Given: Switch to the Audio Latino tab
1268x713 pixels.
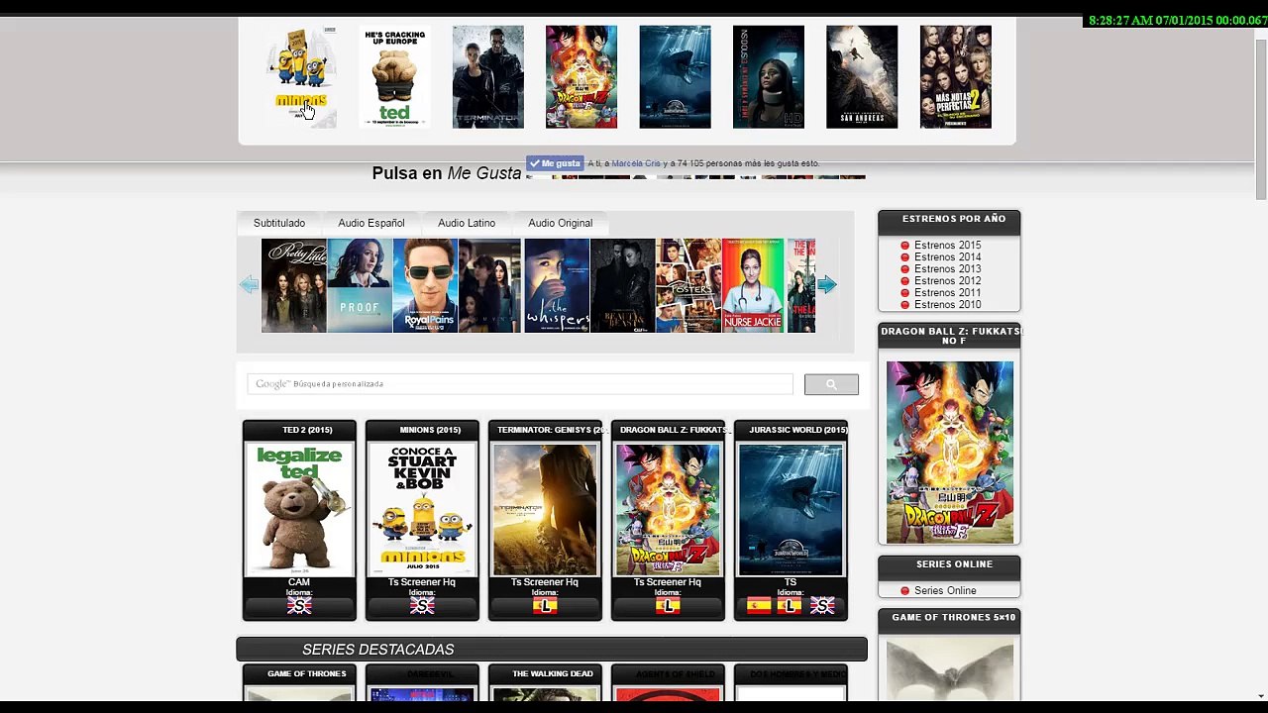Looking at the screenshot, I should (467, 223).
